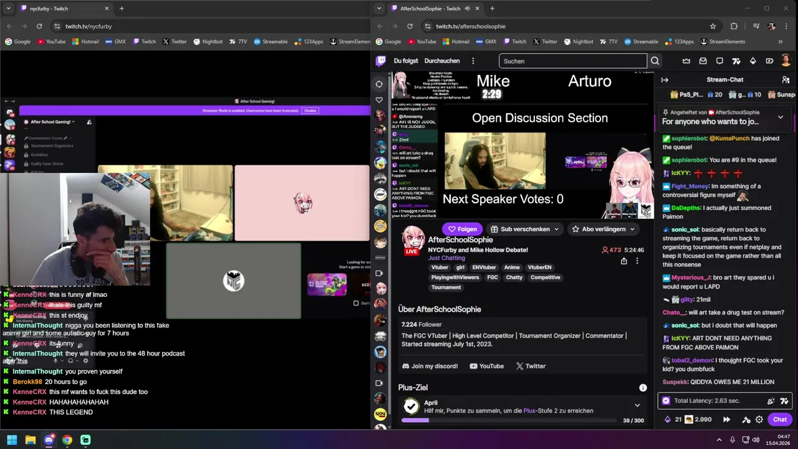The image size is (798, 449).
Task: Open the Twitch navigation more-dots menu
Action: pos(473,61)
